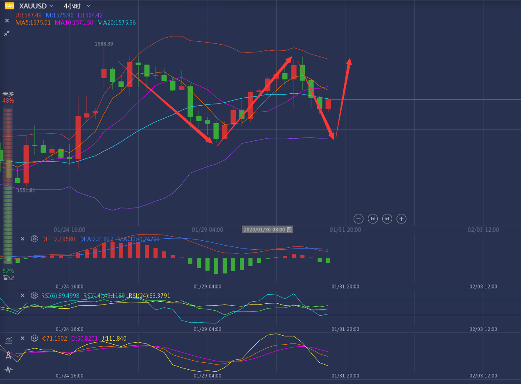The width and height of the screenshot is (521, 384).
Task: Close the KDJ indicator panel
Action: (23, 338)
